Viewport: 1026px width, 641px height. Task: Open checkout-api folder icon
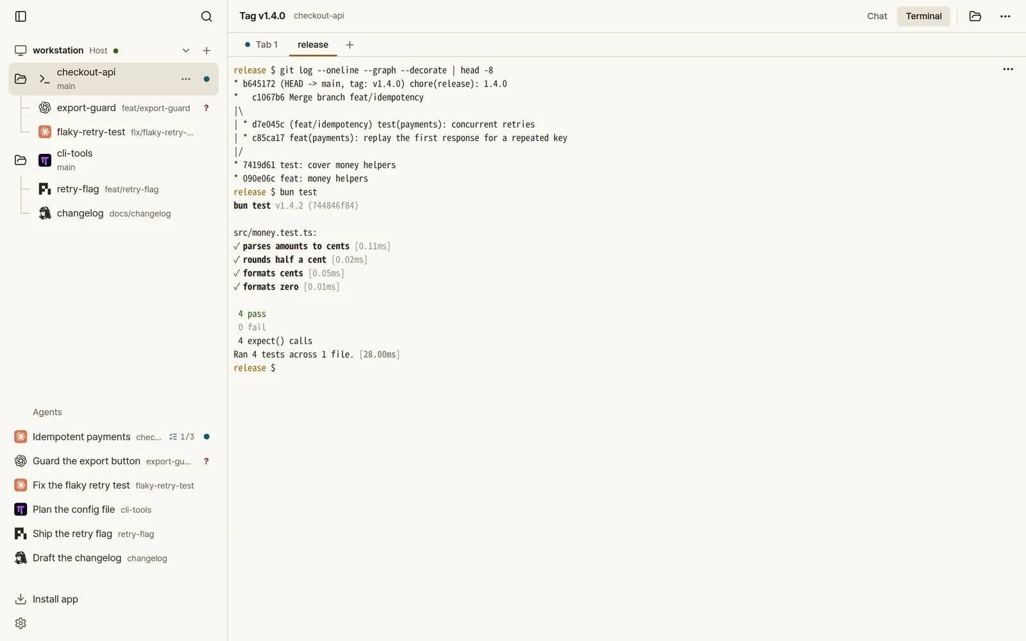(21, 79)
